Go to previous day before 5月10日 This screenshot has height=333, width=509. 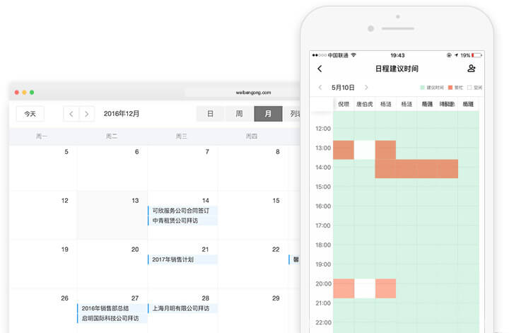320,88
